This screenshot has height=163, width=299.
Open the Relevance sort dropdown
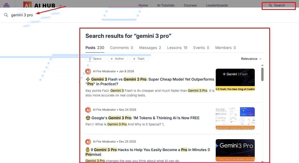tap(251, 59)
